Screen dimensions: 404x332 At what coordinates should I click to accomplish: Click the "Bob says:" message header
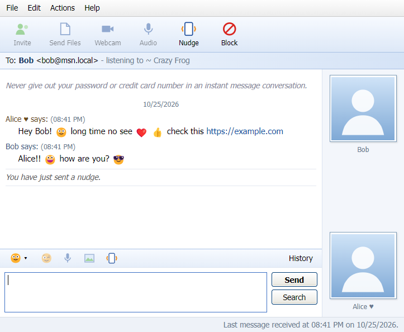(22, 146)
